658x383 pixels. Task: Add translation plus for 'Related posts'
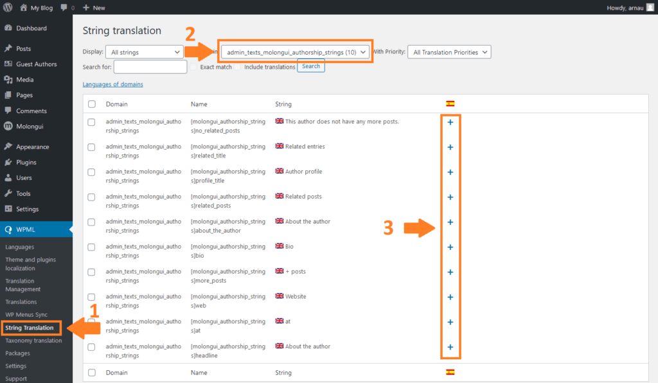[450, 197]
